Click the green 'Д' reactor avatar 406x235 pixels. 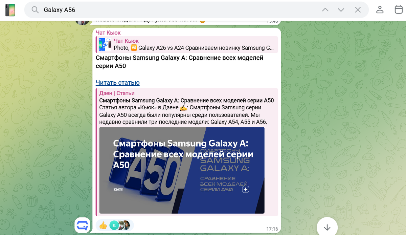pos(114,225)
